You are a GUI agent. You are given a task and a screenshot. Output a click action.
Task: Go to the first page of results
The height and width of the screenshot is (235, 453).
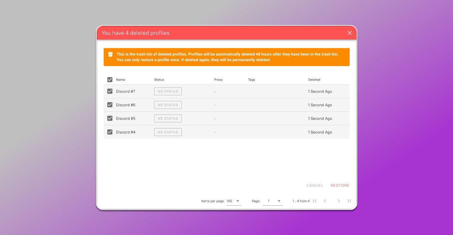315,201
